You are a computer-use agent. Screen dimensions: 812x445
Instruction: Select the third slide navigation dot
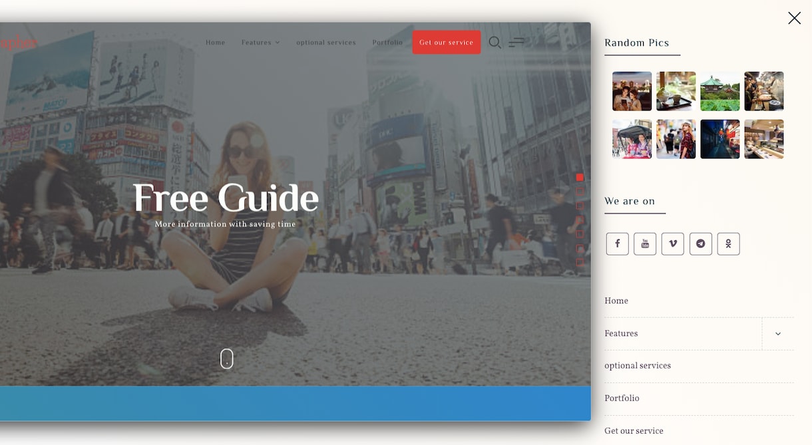pos(580,206)
